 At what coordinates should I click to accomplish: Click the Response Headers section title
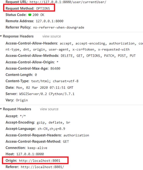coord(18,36)
